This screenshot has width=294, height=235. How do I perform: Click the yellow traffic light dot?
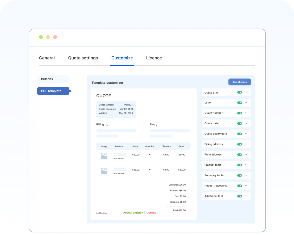[x=48, y=37]
